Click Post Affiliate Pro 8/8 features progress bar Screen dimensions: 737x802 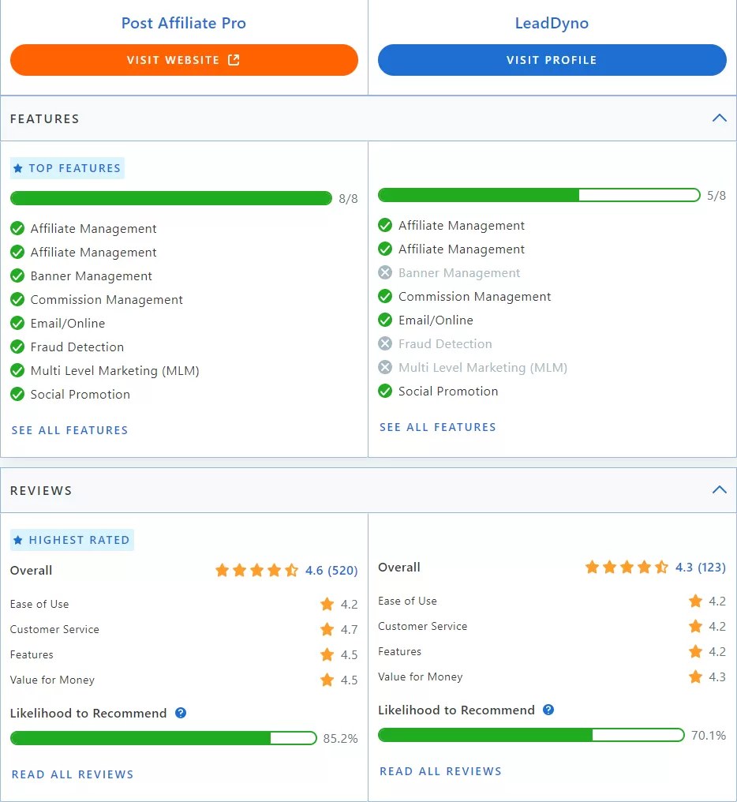pos(170,198)
